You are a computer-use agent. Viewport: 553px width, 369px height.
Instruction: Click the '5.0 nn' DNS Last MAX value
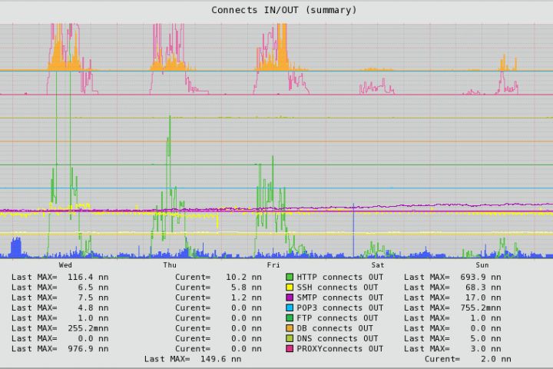tap(485, 338)
